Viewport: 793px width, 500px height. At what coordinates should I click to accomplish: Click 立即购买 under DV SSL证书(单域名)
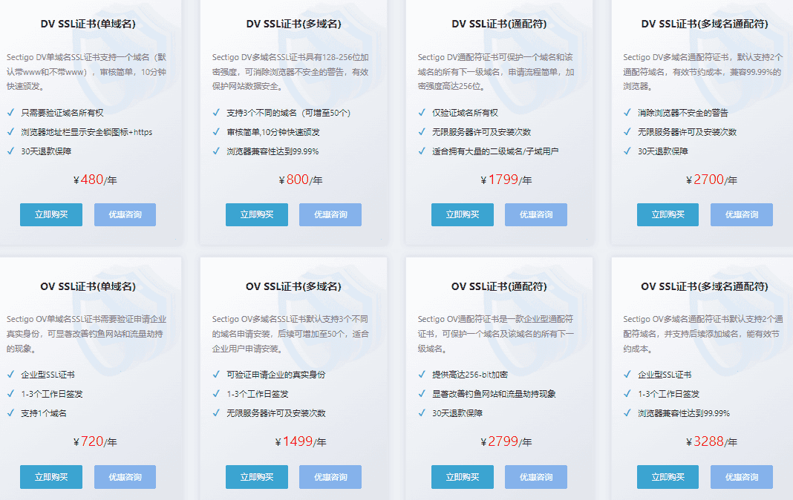tap(50, 214)
